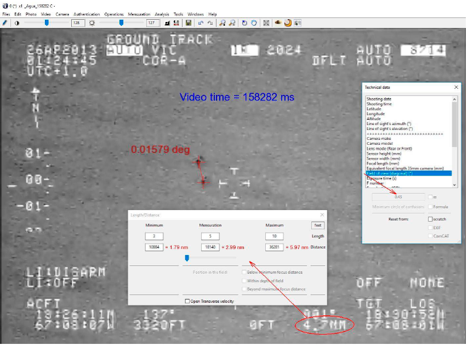Click the green save disk icon
This screenshot has height=345, width=468.
[x=189, y=23]
